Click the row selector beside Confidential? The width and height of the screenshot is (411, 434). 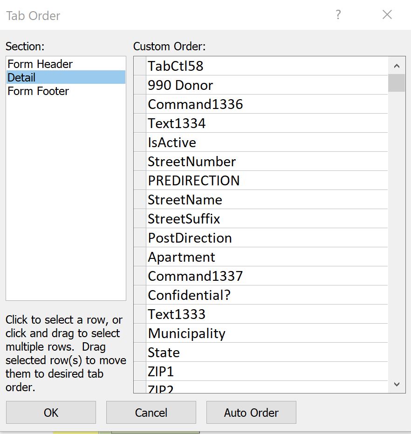pos(140,295)
